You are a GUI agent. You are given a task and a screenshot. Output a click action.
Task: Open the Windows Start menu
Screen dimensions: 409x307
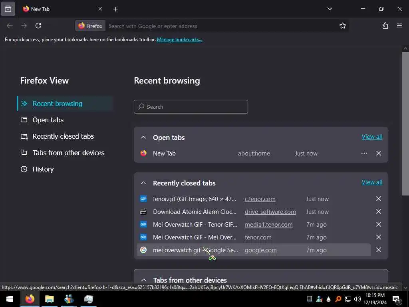tap(10, 299)
